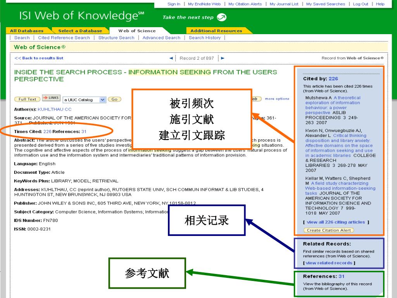Switch to All Databases tab
Screen dimensions: 397x298
27,31
